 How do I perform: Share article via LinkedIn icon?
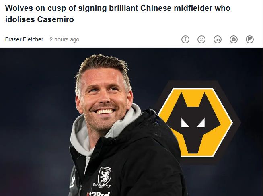218,39
